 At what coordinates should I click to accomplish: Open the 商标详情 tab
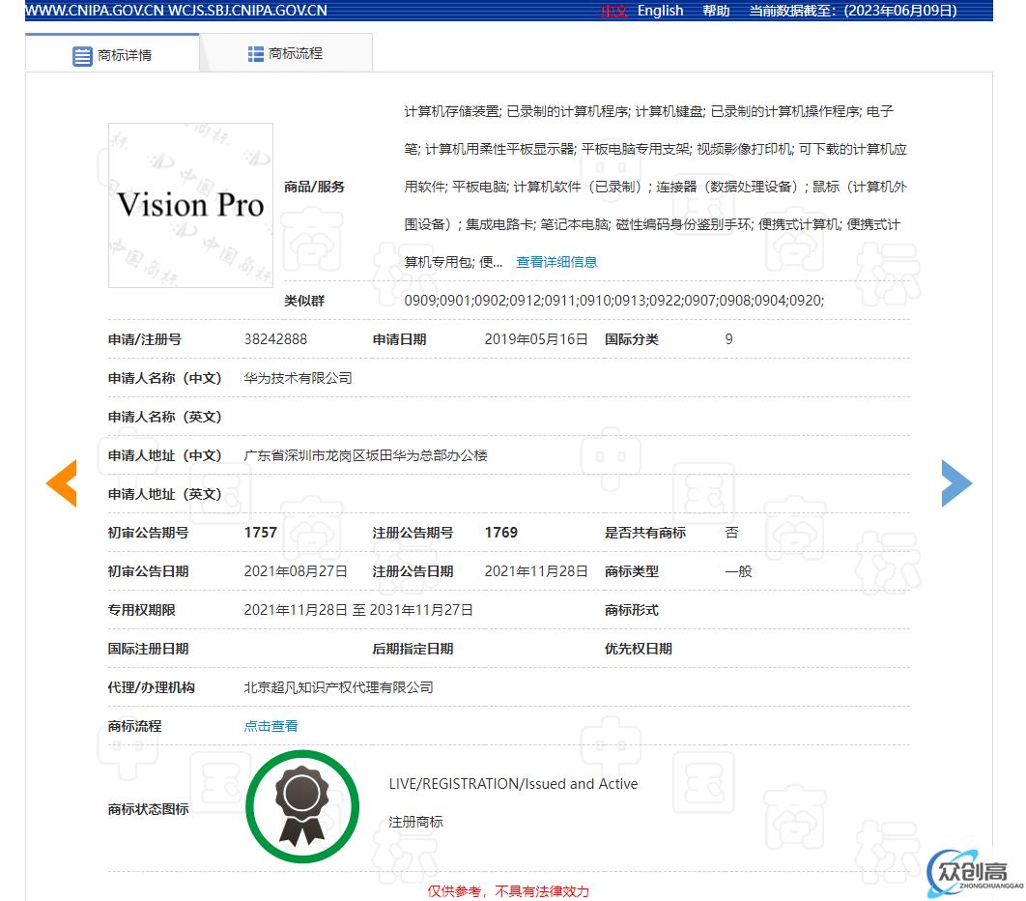(x=112, y=54)
